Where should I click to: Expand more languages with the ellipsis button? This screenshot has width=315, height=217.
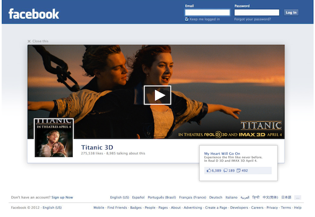(297, 197)
